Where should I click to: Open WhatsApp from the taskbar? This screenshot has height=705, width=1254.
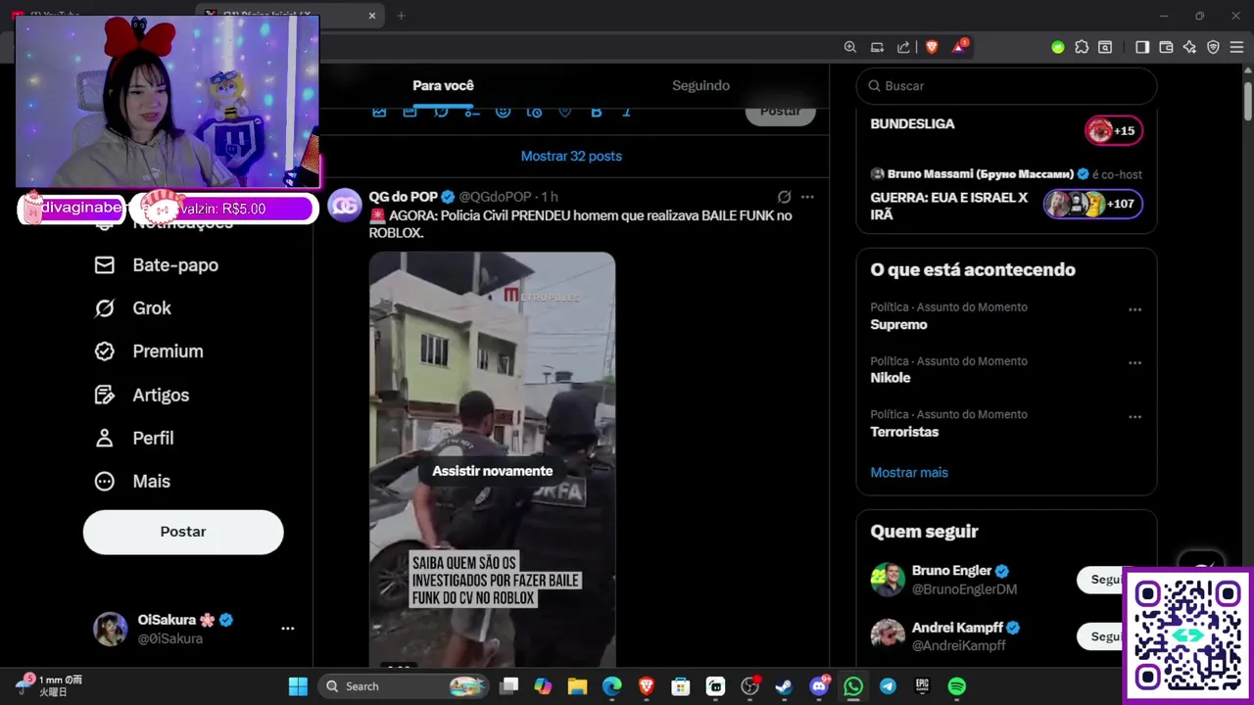(x=853, y=686)
